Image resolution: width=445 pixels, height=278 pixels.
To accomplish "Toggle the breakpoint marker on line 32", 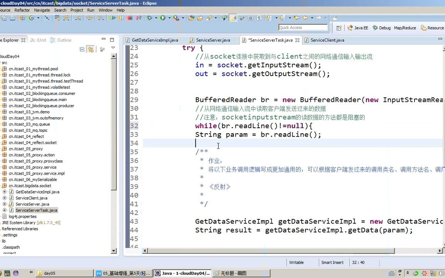I will [129, 126].
